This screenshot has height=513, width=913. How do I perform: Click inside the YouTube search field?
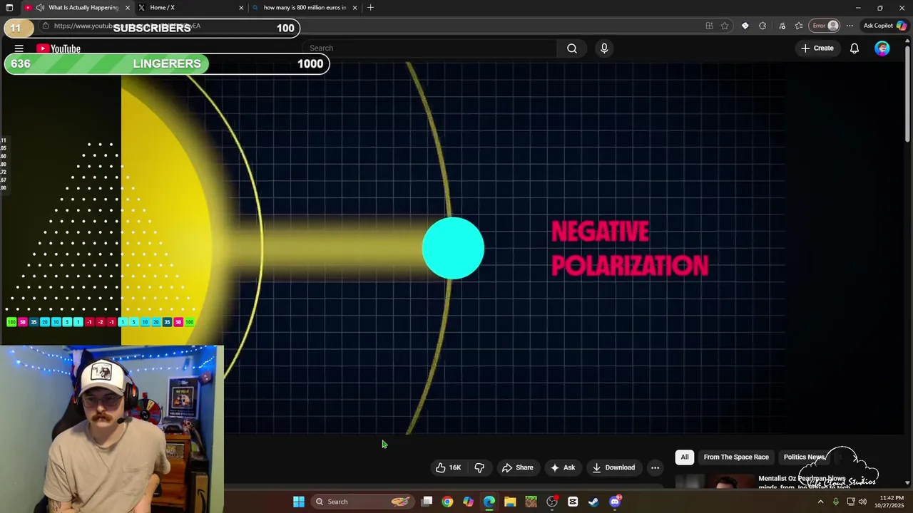430,48
